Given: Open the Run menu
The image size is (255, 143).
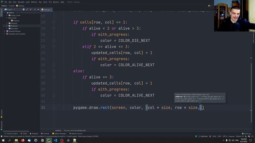Looking at the screenshot, I should point(40,2).
